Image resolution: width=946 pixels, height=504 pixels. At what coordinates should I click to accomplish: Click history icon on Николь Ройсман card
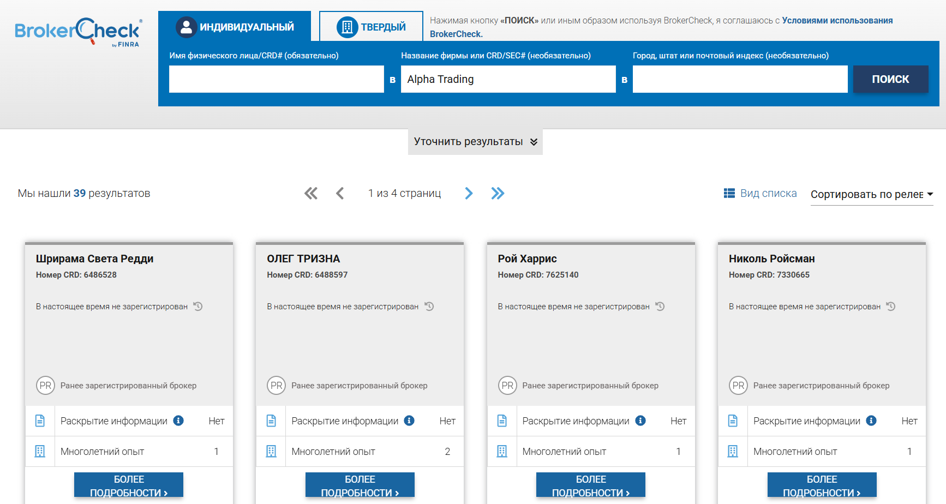(x=891, y=307)
